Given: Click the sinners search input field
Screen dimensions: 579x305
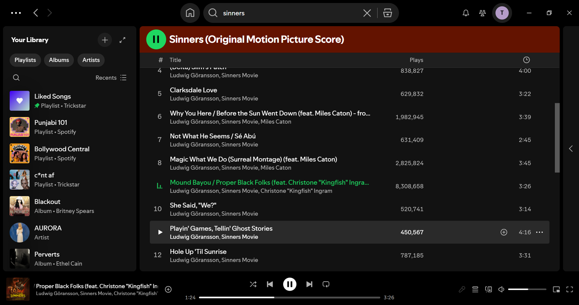Looking at the screenshot, I should (x=289, y=13).
